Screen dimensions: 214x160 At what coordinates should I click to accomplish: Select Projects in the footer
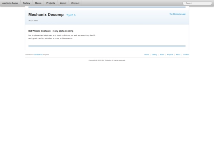[170, 55]
